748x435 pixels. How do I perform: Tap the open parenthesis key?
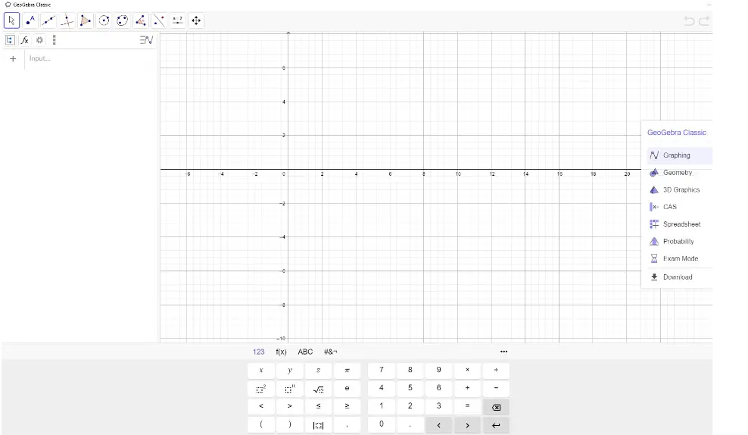[261, 424]
